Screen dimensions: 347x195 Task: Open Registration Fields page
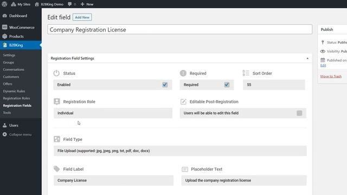[17, 106]
